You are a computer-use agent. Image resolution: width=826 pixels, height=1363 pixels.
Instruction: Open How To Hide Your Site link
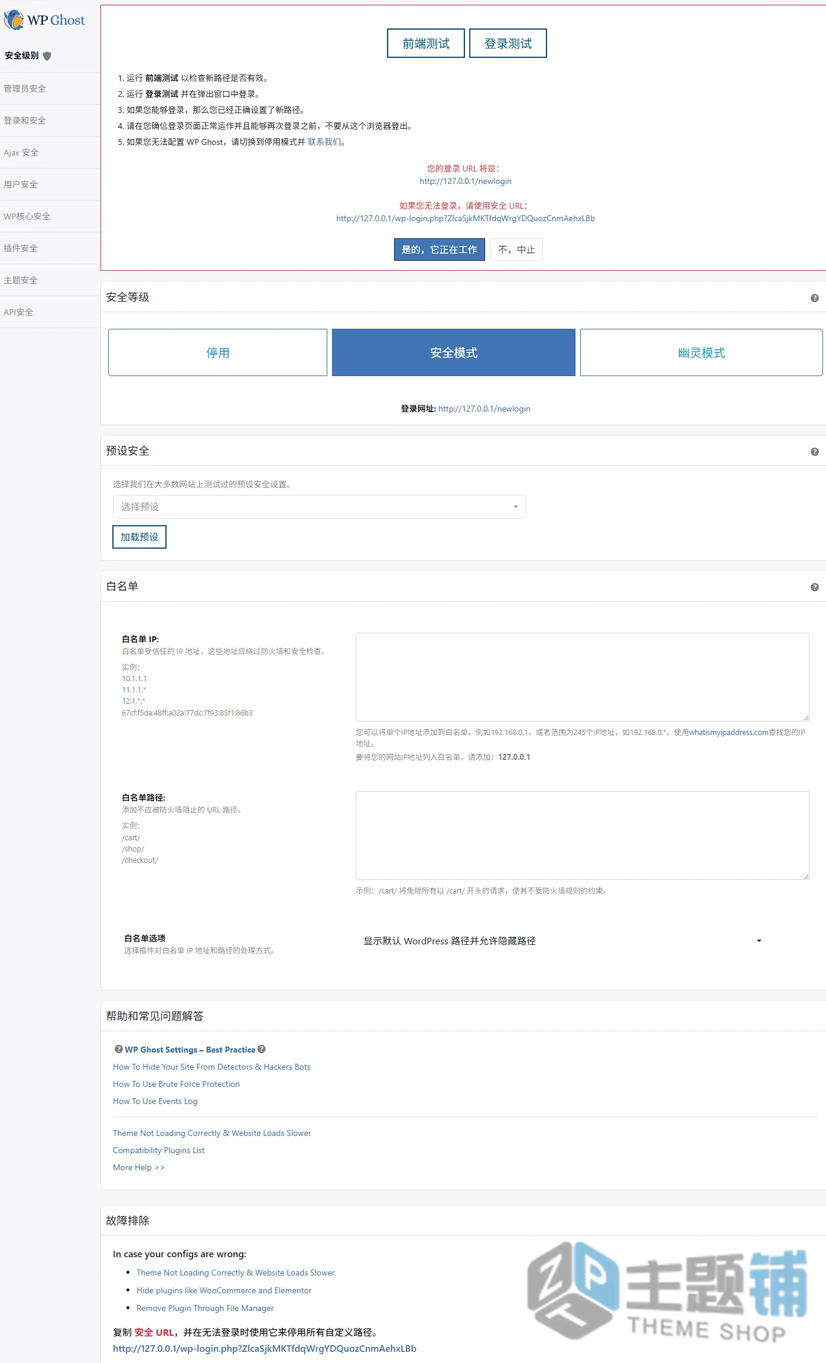point(212,1067)
